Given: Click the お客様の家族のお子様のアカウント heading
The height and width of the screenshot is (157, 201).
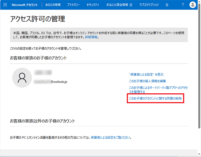Looking at the screenshot, I should 38,58.
